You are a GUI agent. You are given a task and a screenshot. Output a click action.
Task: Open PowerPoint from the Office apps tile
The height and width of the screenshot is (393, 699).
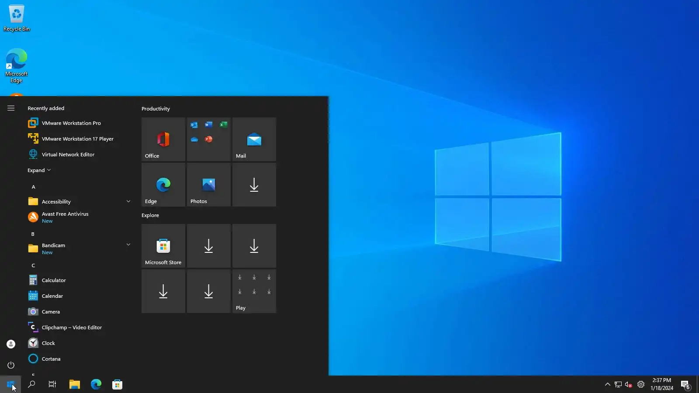(209, 139)
